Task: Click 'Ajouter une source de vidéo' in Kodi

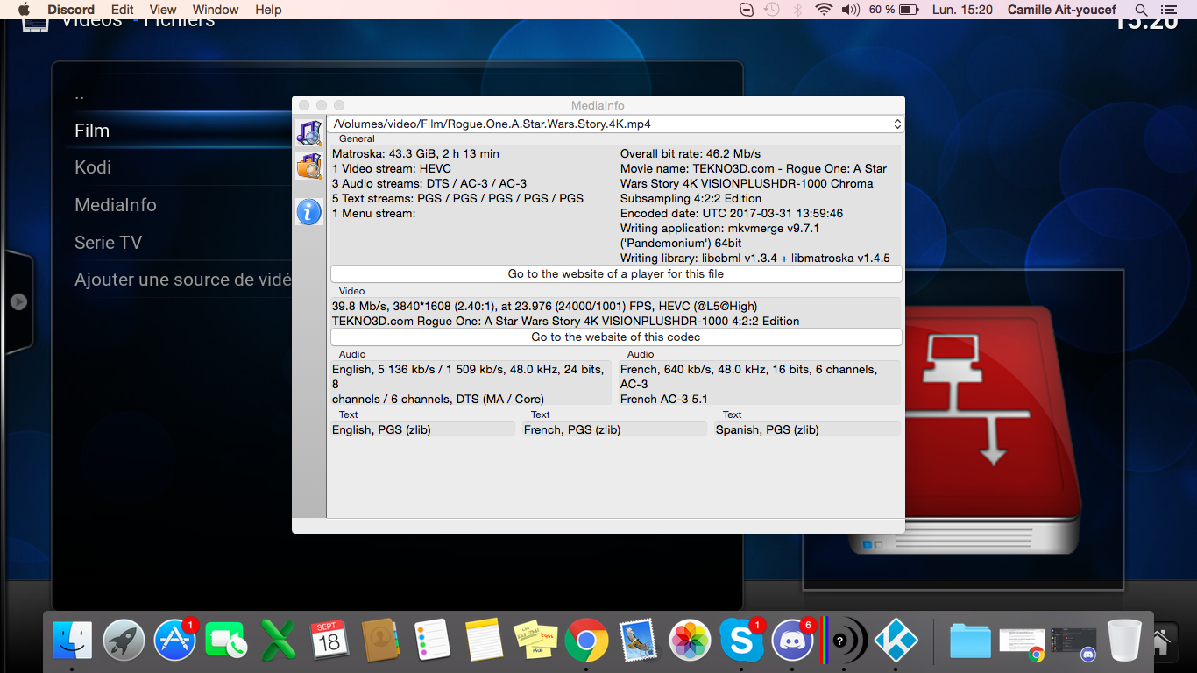Action: pos(182,280)
